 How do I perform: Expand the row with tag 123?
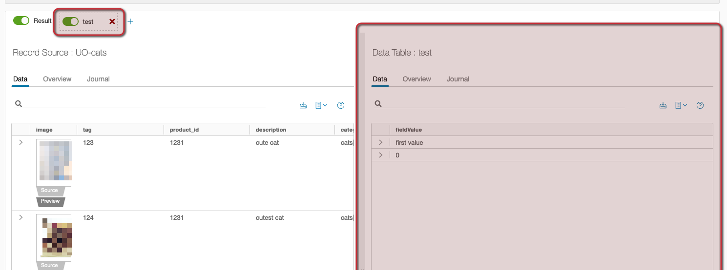coord(21,142)
